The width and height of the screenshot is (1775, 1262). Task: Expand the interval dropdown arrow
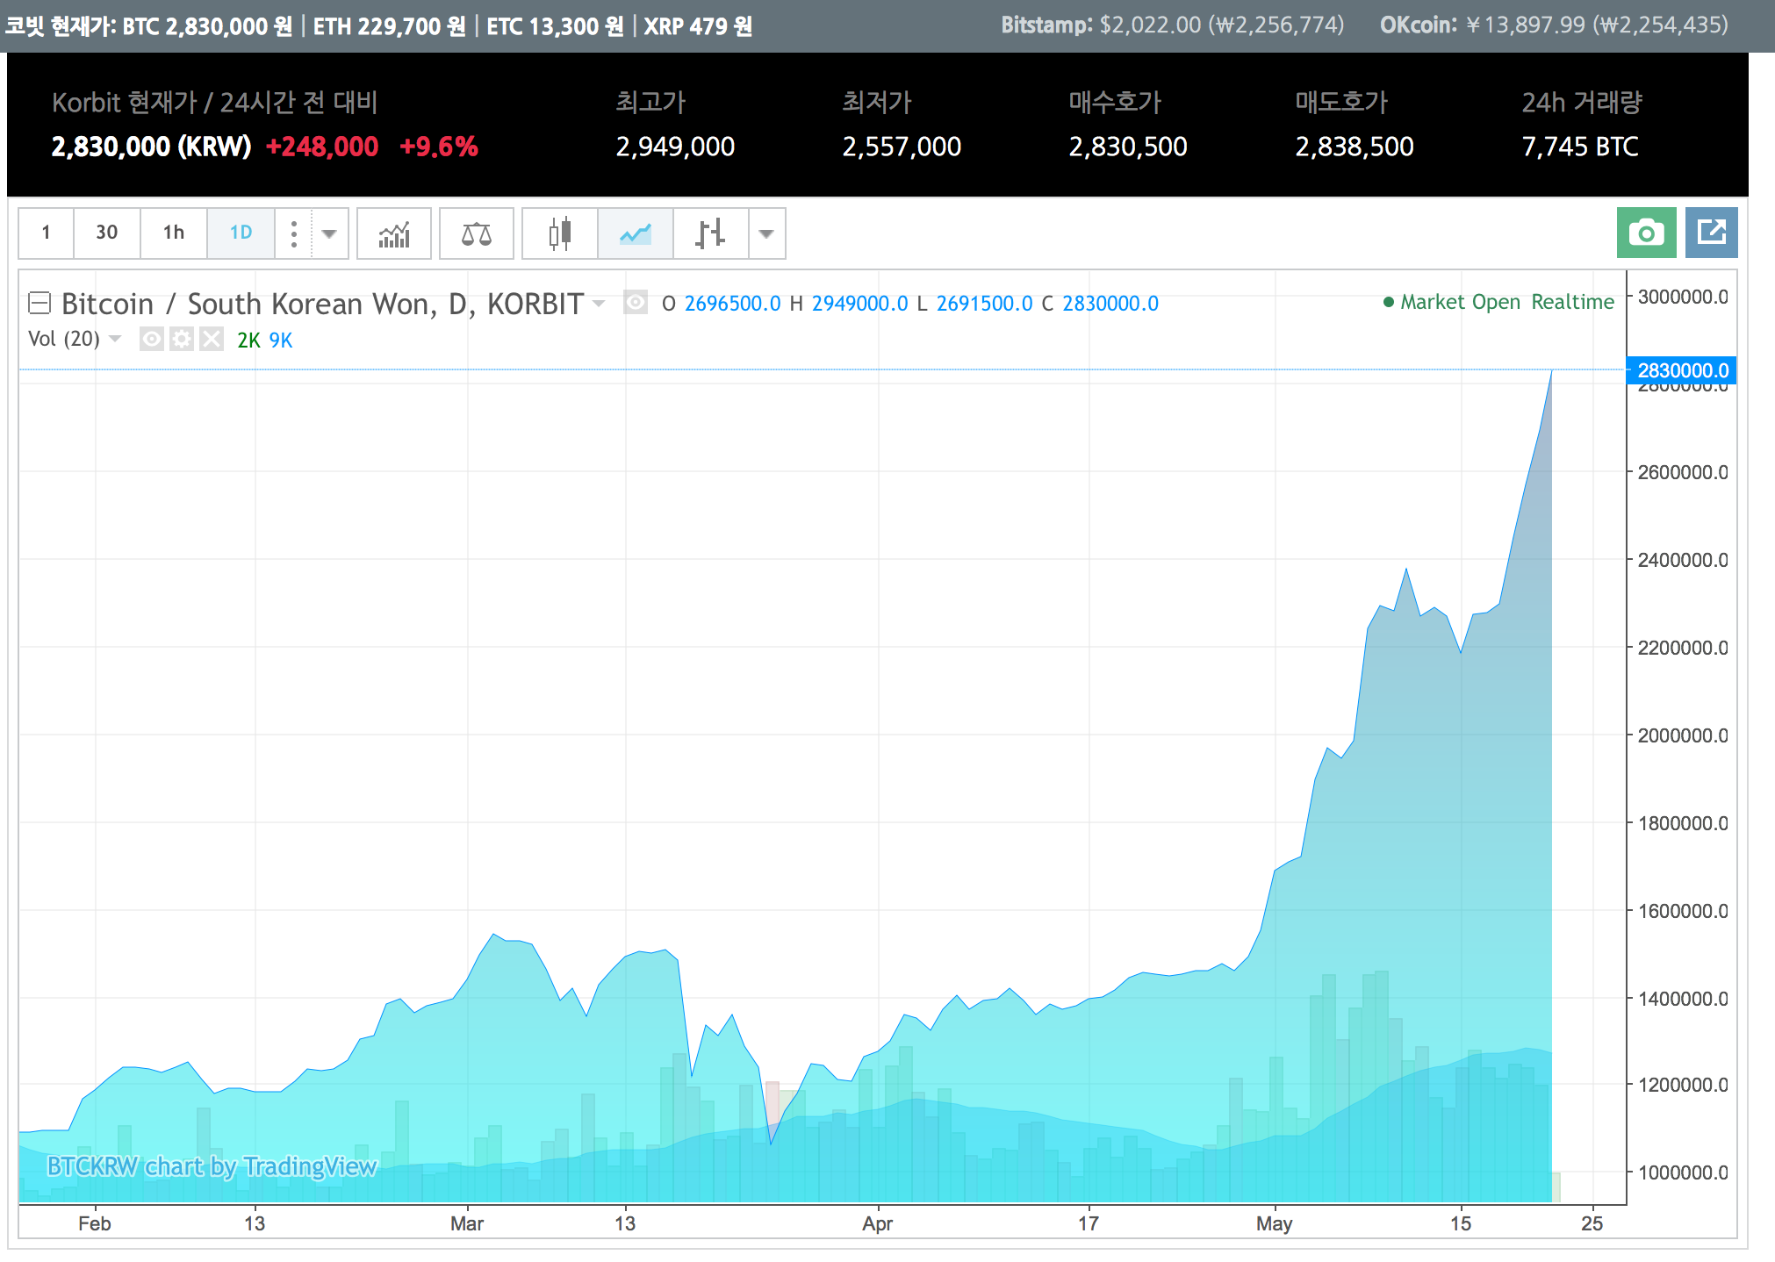coord(329,233)
